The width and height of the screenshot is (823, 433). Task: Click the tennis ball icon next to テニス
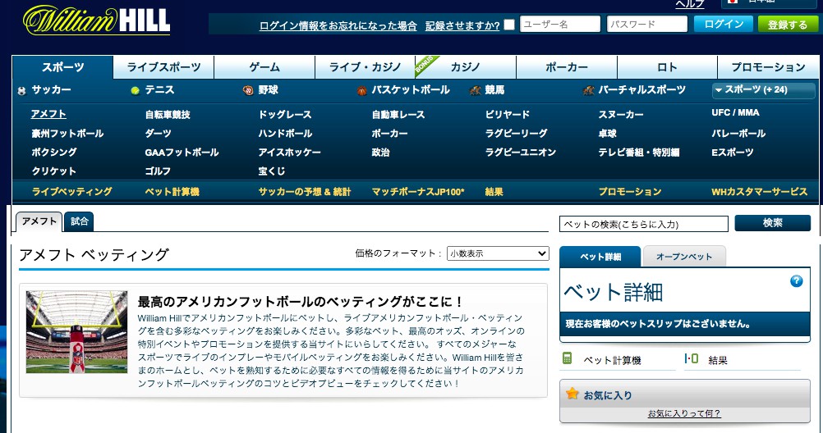[135, 91]
